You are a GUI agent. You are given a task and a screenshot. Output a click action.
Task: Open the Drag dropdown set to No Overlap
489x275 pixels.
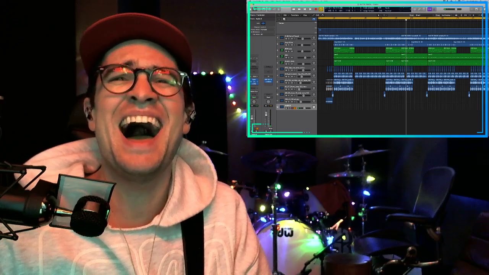pos(447,15)
